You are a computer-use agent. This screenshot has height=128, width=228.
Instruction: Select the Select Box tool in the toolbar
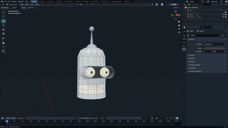coord(4,12)
